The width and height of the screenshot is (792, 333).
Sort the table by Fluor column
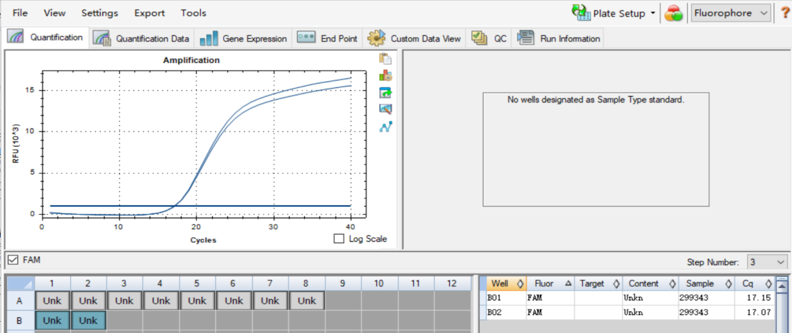(x=550, y=284)
